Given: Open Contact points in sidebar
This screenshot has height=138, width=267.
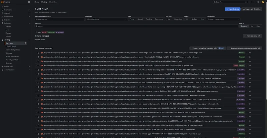Looking at the screenshot, I should click(x=11, y=46).
